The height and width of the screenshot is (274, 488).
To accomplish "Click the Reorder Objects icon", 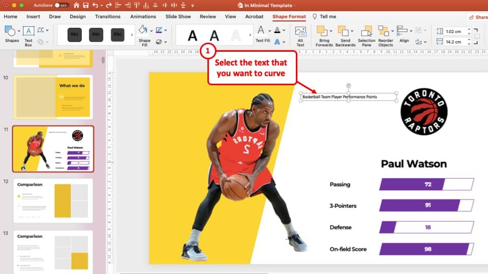I will coord(383,31).
